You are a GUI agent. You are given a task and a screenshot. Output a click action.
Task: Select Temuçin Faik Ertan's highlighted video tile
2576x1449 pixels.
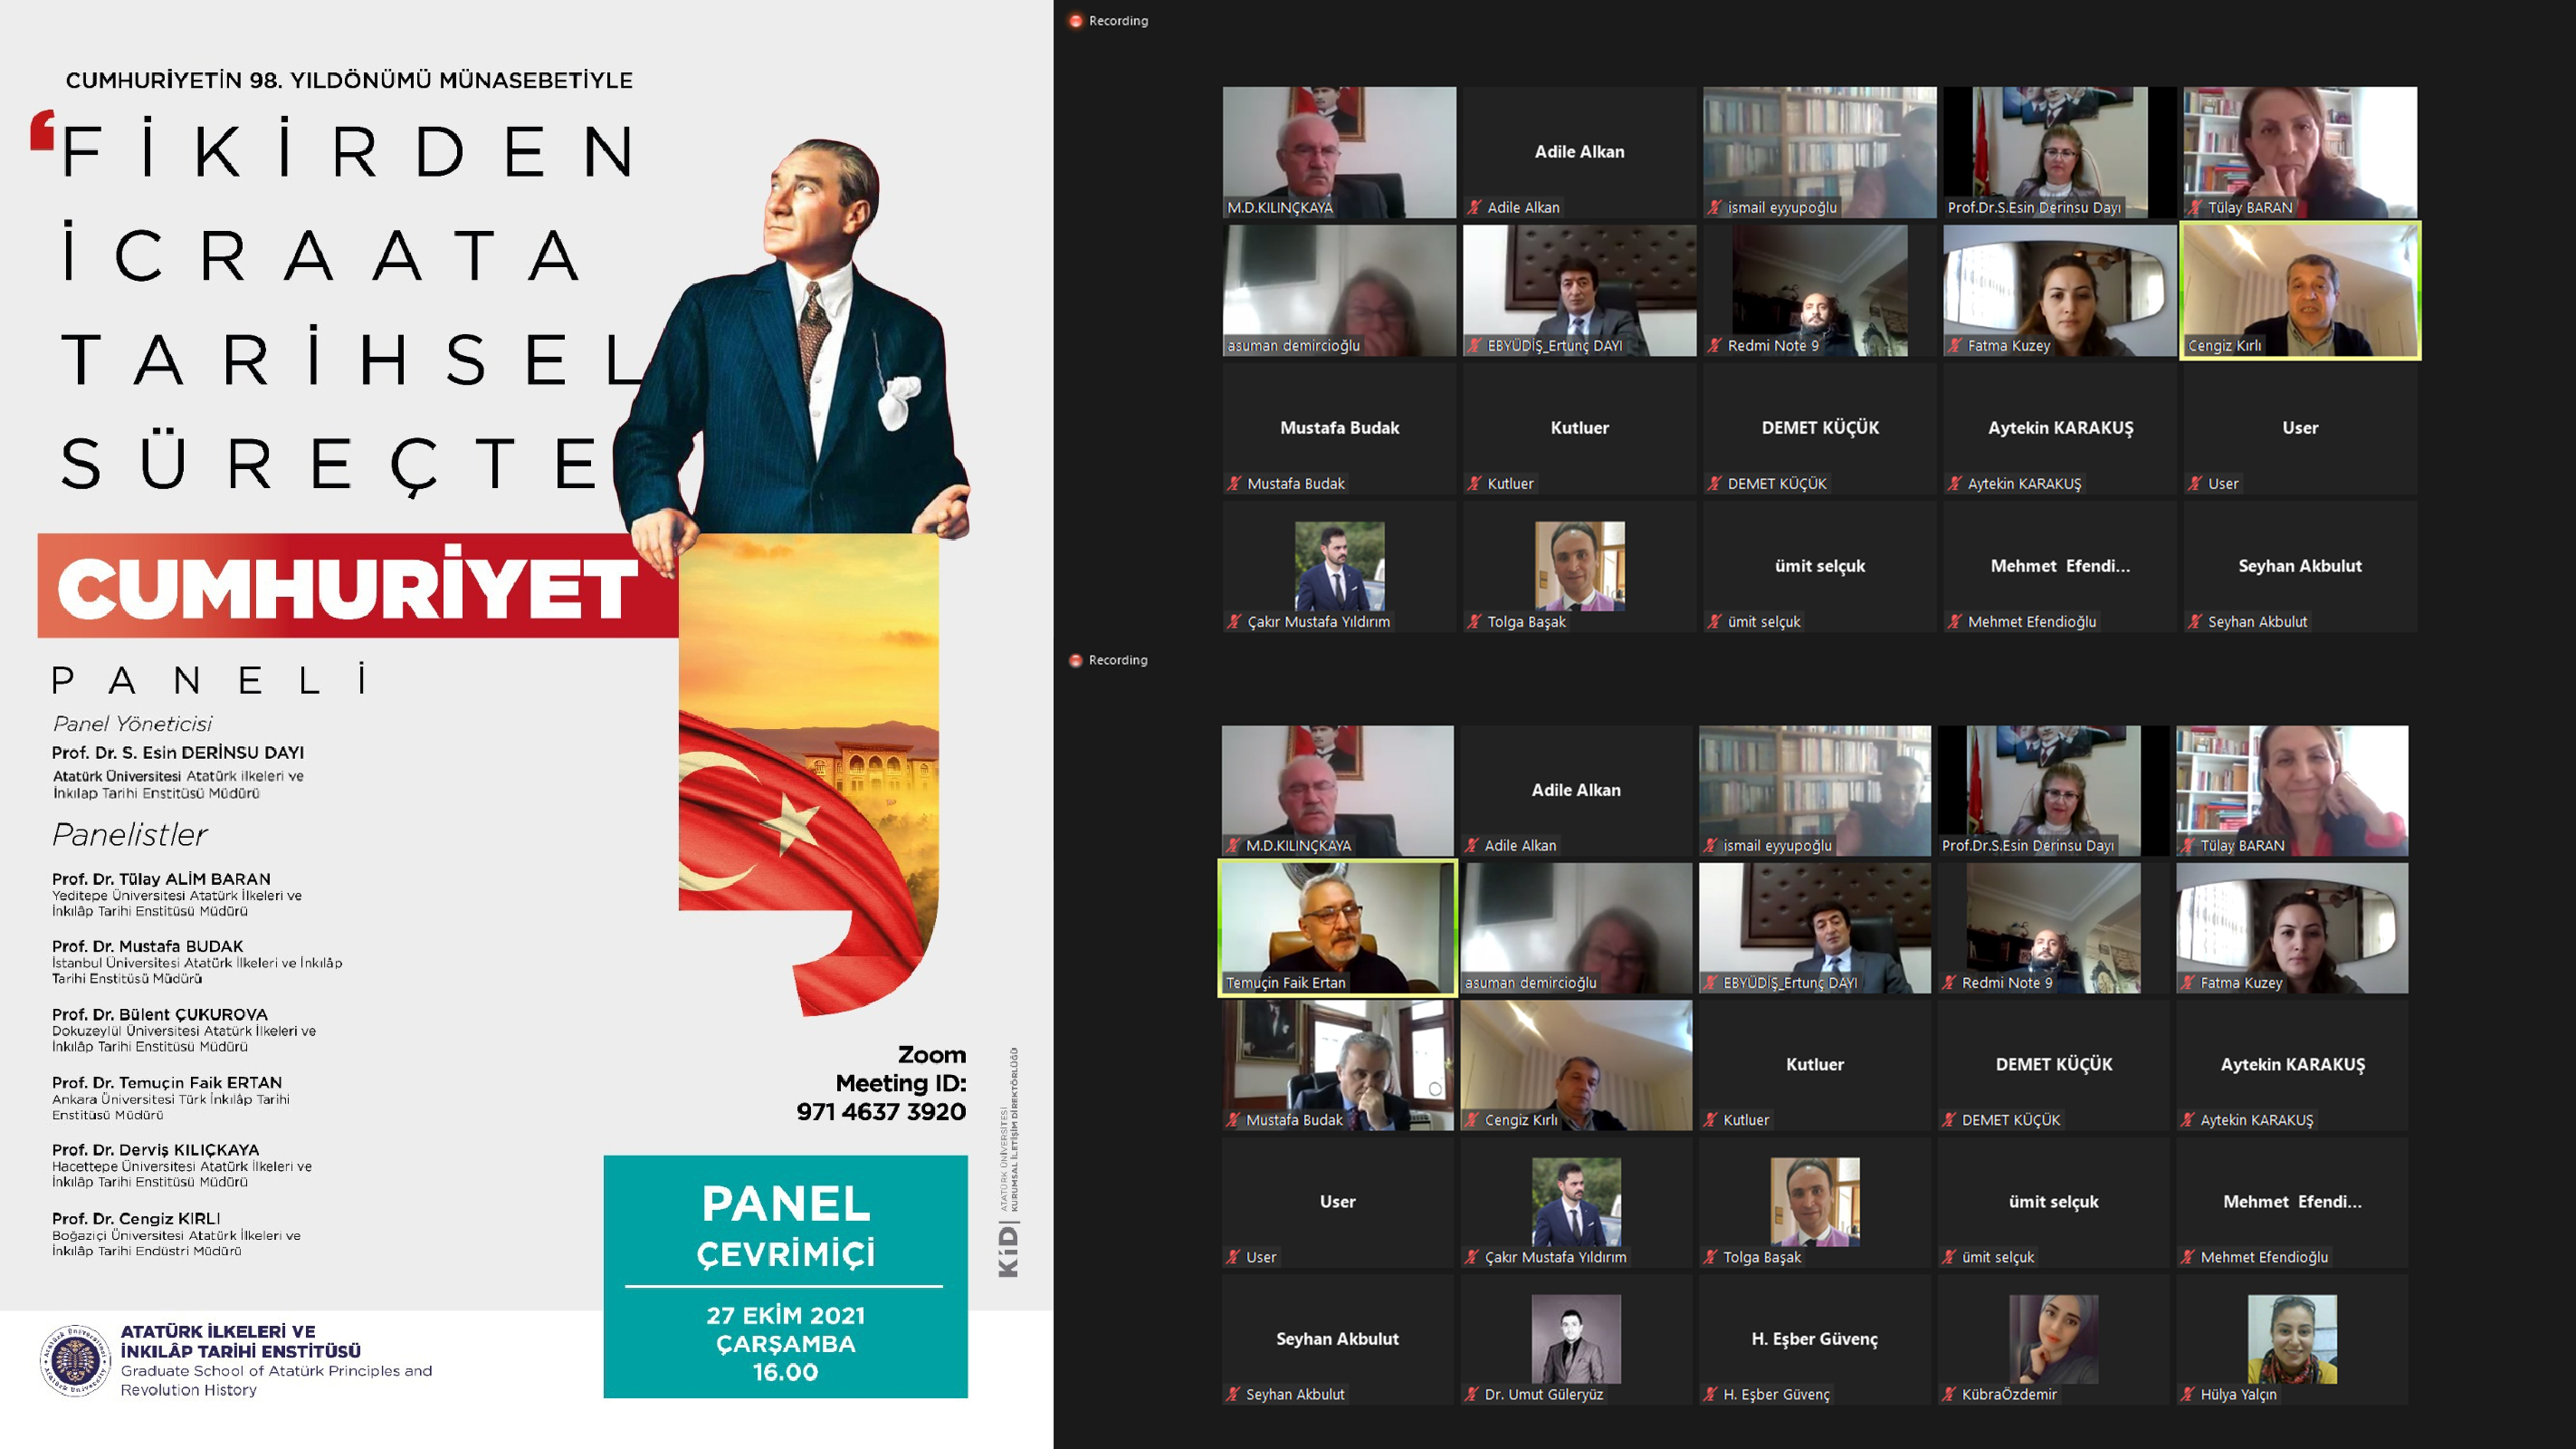(x=1337, y=927)
